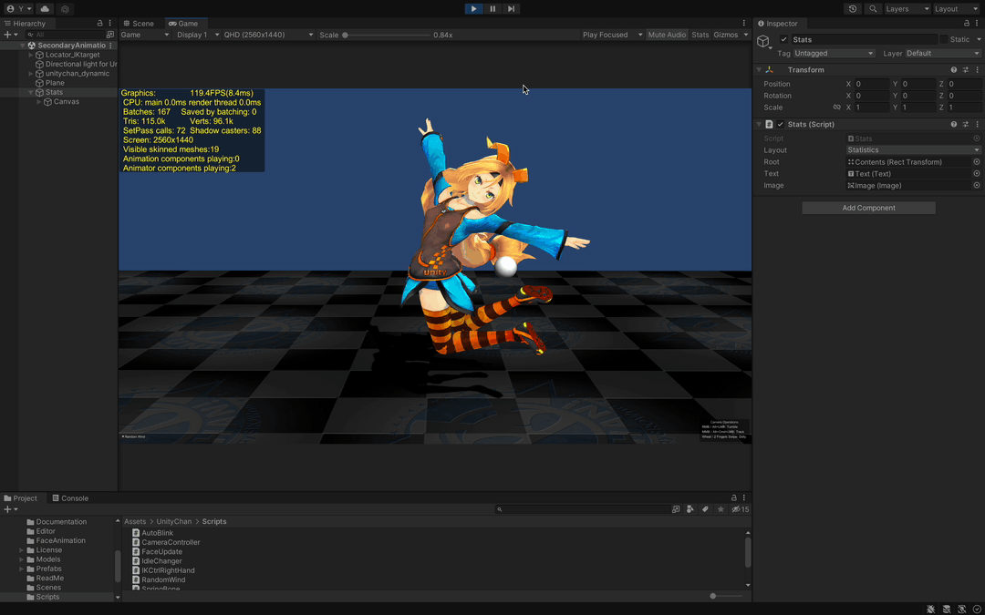Click the debug mode bug icon in status bar
Image resolution: width=985 pixels, height=615 pixels.
[x=931, y=609]
